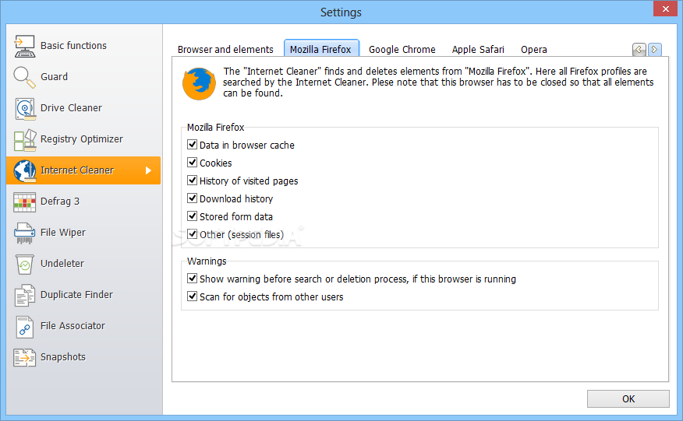
Task: Select the Mozilla Firefox tab
Action: pyautogui.click(x=321, y=49)
